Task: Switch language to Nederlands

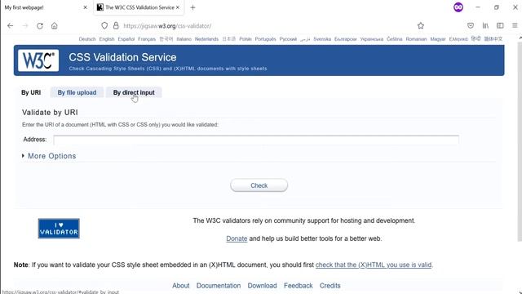Action: click(206, 39)
